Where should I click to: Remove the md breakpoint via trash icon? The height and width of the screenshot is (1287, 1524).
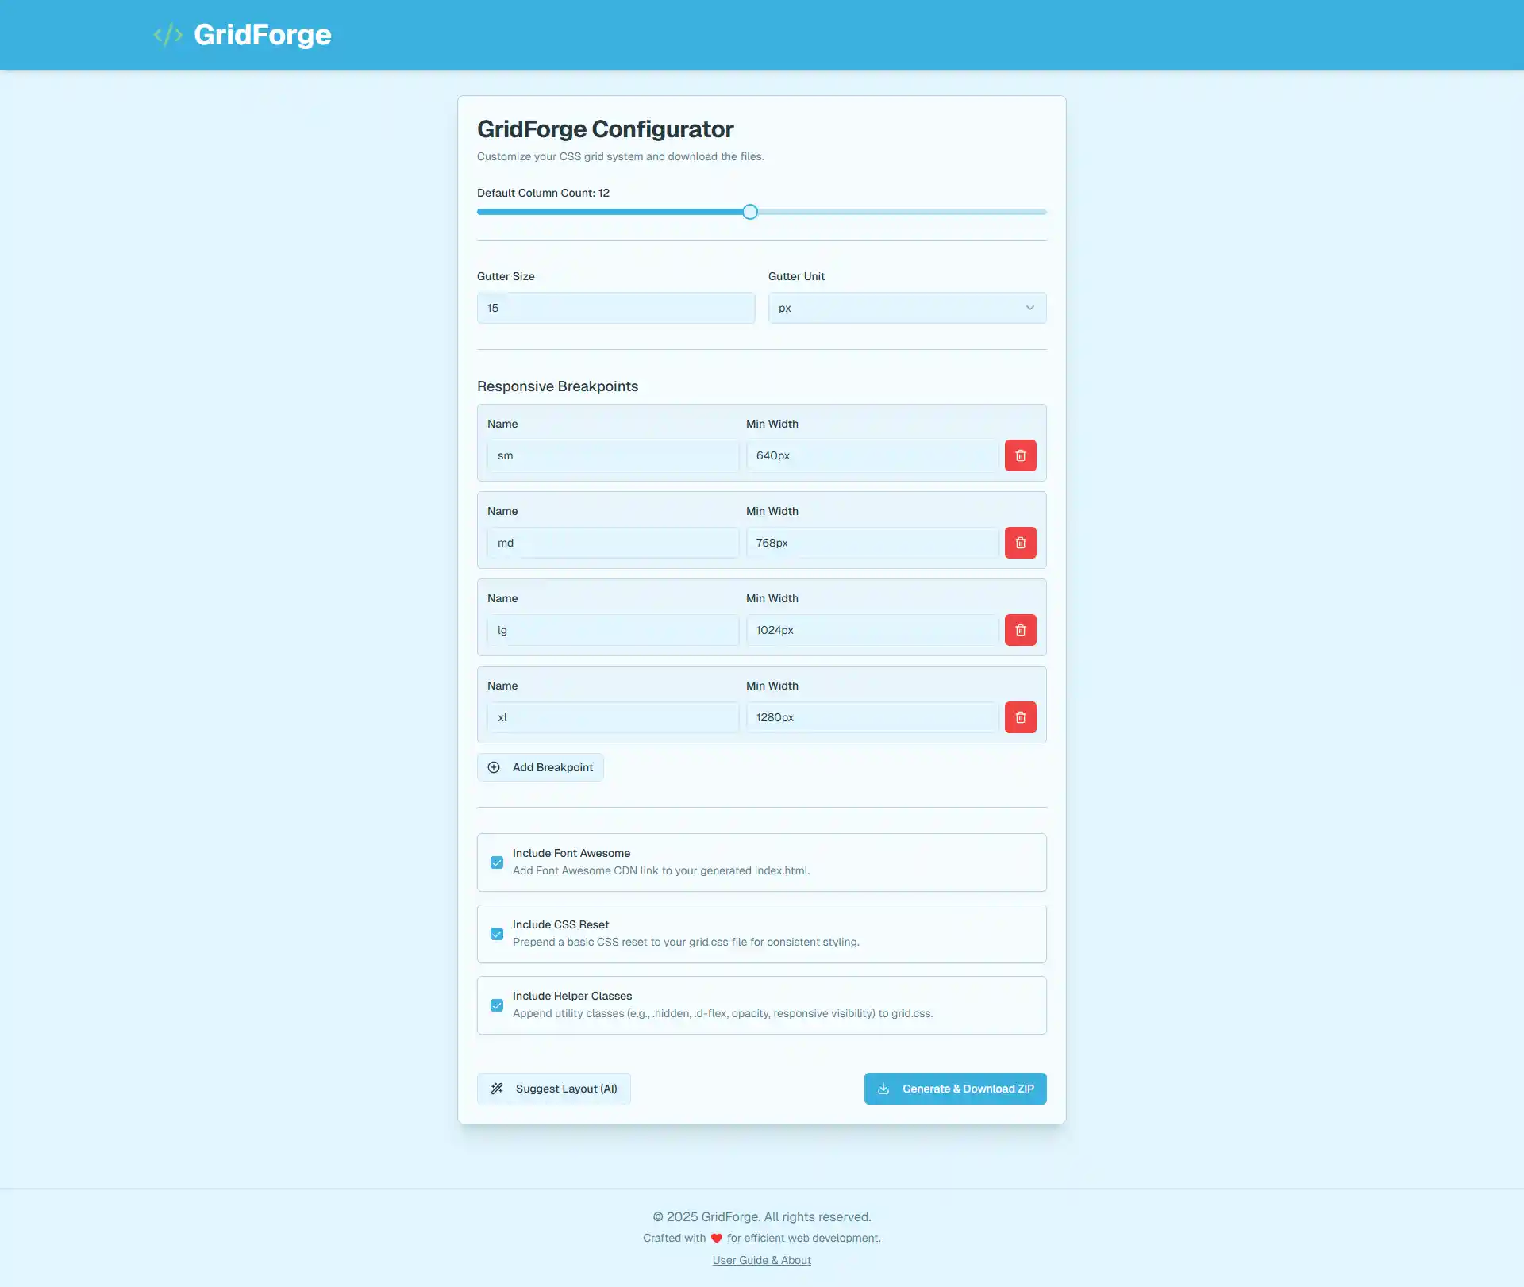click(x=1020, y=543)
